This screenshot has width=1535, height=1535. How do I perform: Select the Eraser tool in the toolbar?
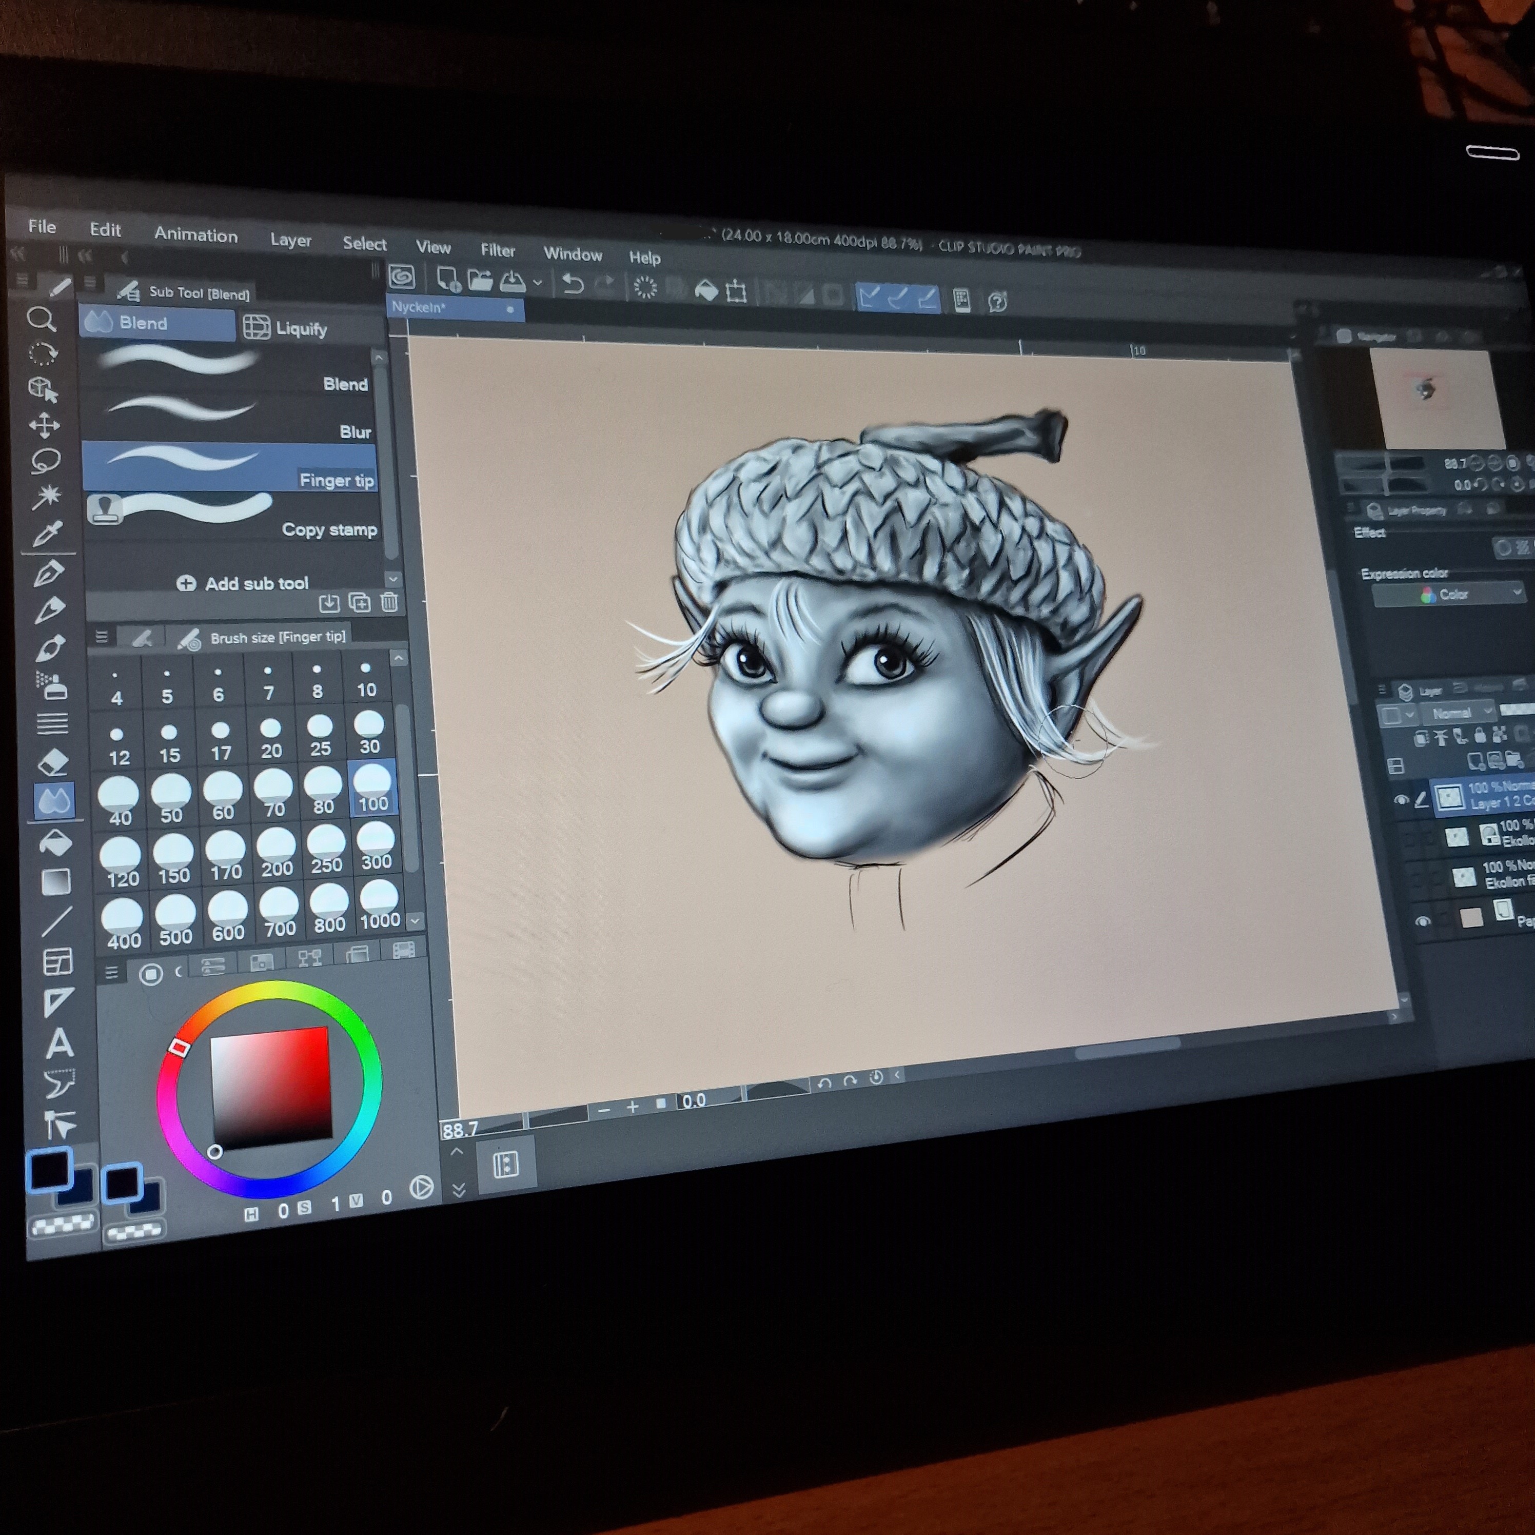tap(53, 763)
